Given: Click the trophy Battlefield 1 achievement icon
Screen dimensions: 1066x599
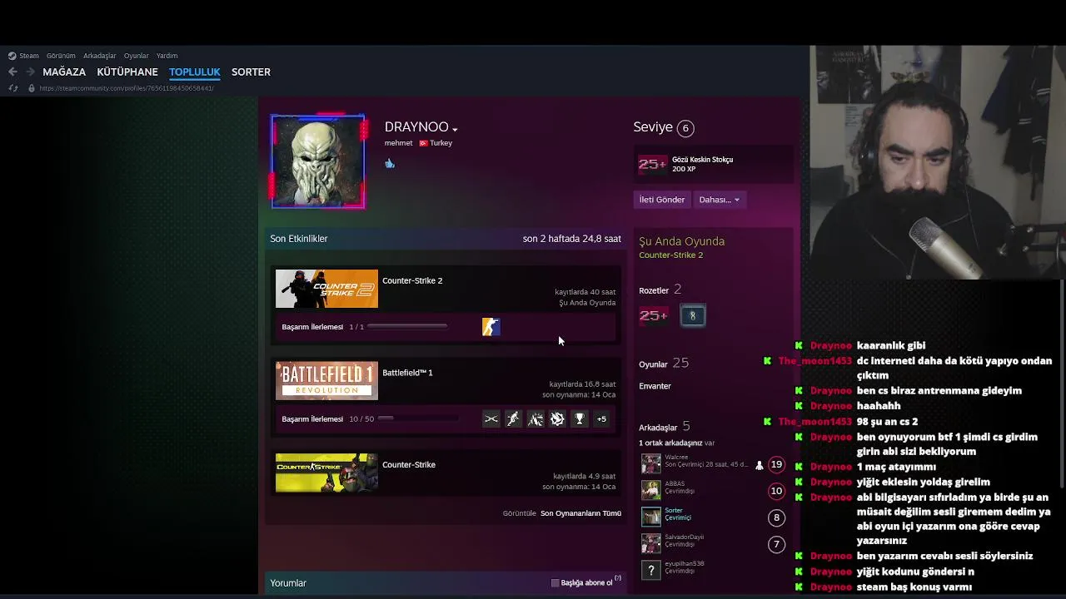Looking at the screenshot, I should point(580,419).
